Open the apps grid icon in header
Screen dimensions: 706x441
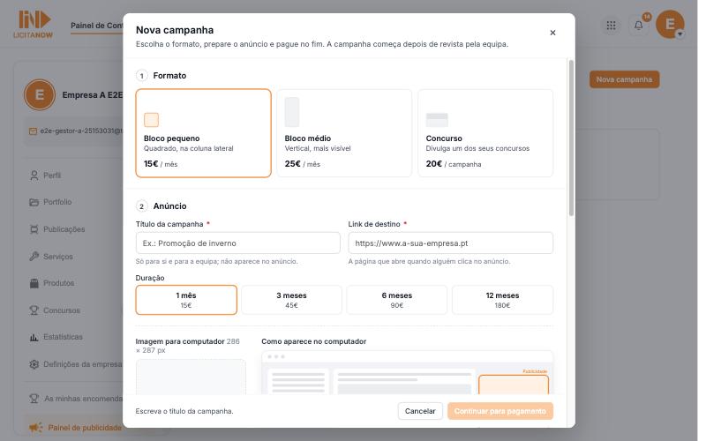(611, 26)
